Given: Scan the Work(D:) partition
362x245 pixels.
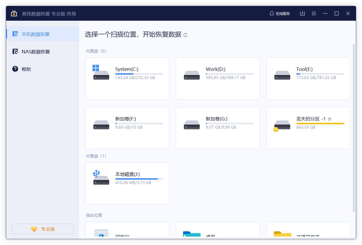Looking at the screenshot, I should coord(217,78).
